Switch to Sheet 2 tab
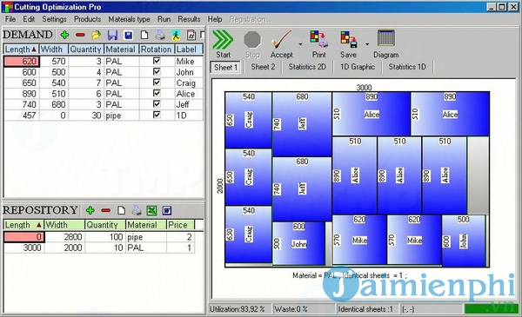The height and width of the screenshot is (317, 522). [263, 67]
